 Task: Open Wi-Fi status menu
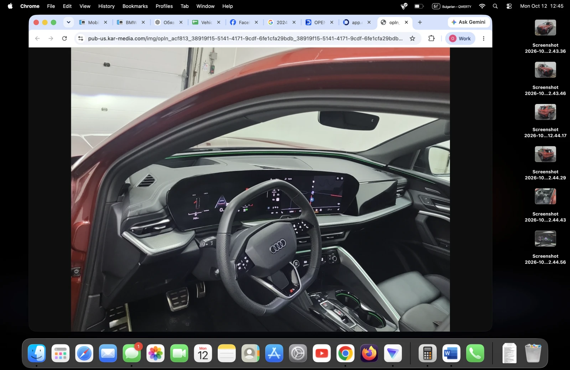pos(482,6)
